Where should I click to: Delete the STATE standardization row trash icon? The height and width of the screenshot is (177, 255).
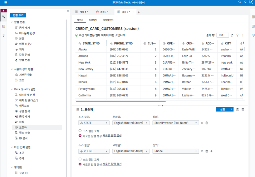(x=207, y=123)
